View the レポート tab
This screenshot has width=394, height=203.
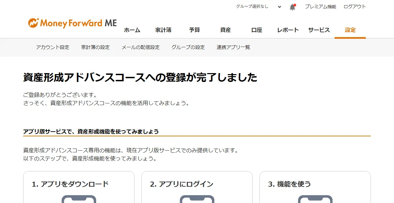[288, 30]
